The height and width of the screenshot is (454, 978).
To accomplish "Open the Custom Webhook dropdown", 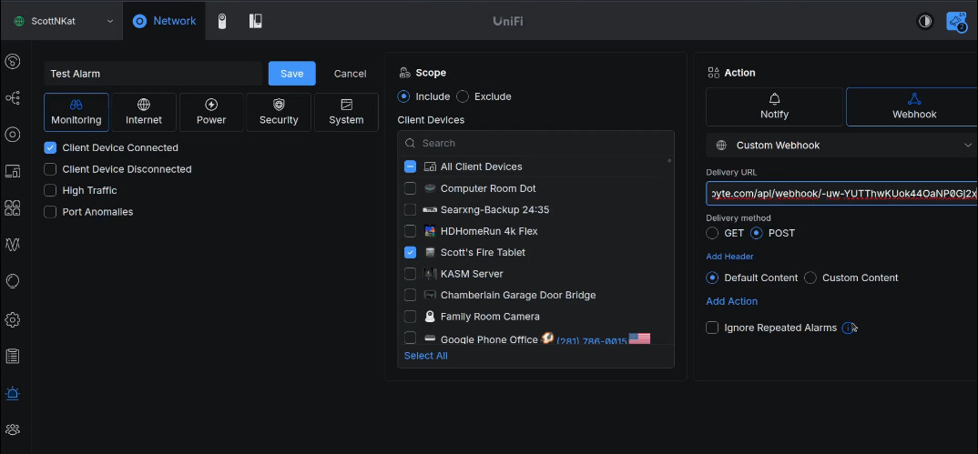I will (x=841, y=145).
